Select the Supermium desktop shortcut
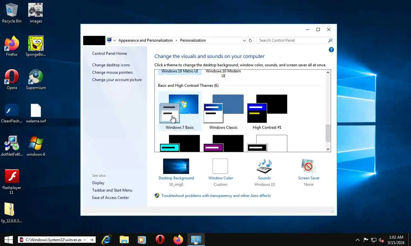Viewport: 411px width, 246px height. coord(36,80)
